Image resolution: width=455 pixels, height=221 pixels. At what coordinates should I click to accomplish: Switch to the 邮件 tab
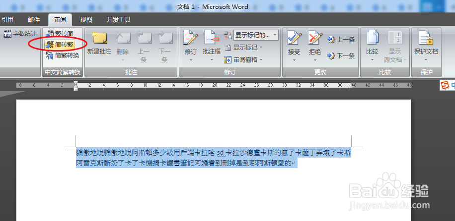click(34, 20)
